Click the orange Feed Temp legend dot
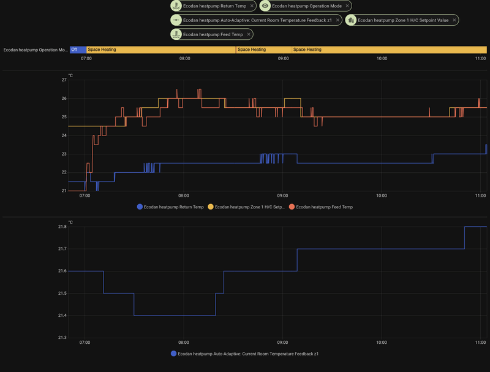 click(292, 207)
